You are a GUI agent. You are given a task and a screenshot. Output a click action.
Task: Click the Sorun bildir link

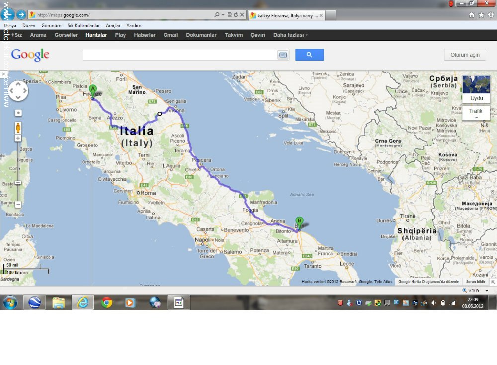[x=476, y=282]
